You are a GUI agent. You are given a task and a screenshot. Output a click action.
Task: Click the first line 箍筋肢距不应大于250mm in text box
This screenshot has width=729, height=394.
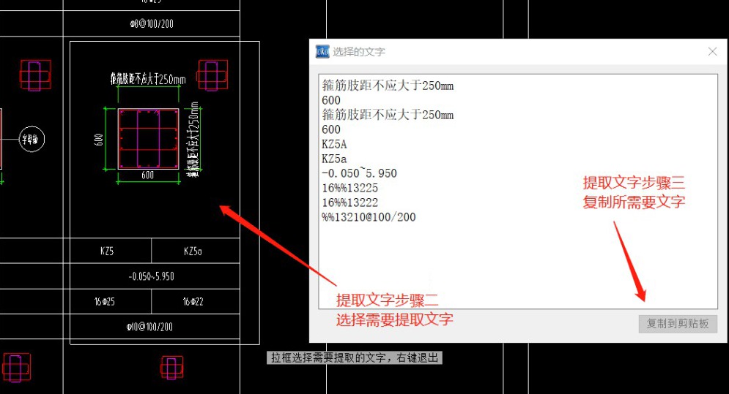tap(388, 86)
